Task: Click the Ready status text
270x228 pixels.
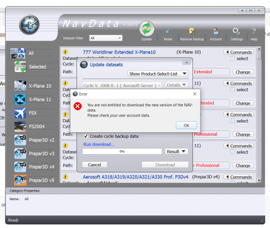Action: pyautogui.click(x=13, y=220)
